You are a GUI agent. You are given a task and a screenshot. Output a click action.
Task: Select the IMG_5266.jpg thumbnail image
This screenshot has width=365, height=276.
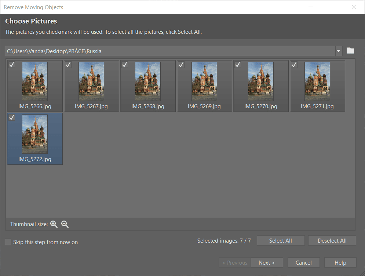(x=35, y=81)
